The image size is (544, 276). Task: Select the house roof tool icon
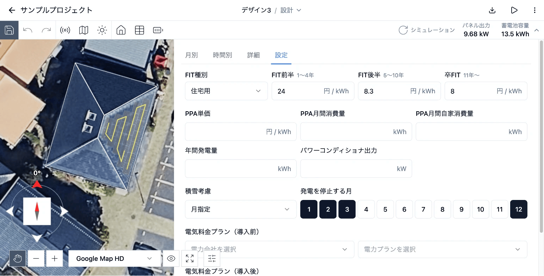121,30
